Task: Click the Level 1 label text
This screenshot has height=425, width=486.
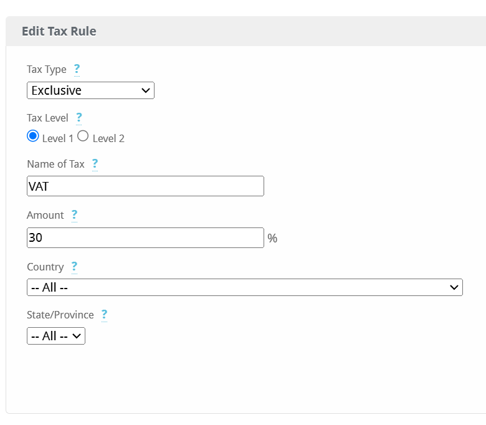Action: [58, 138]
